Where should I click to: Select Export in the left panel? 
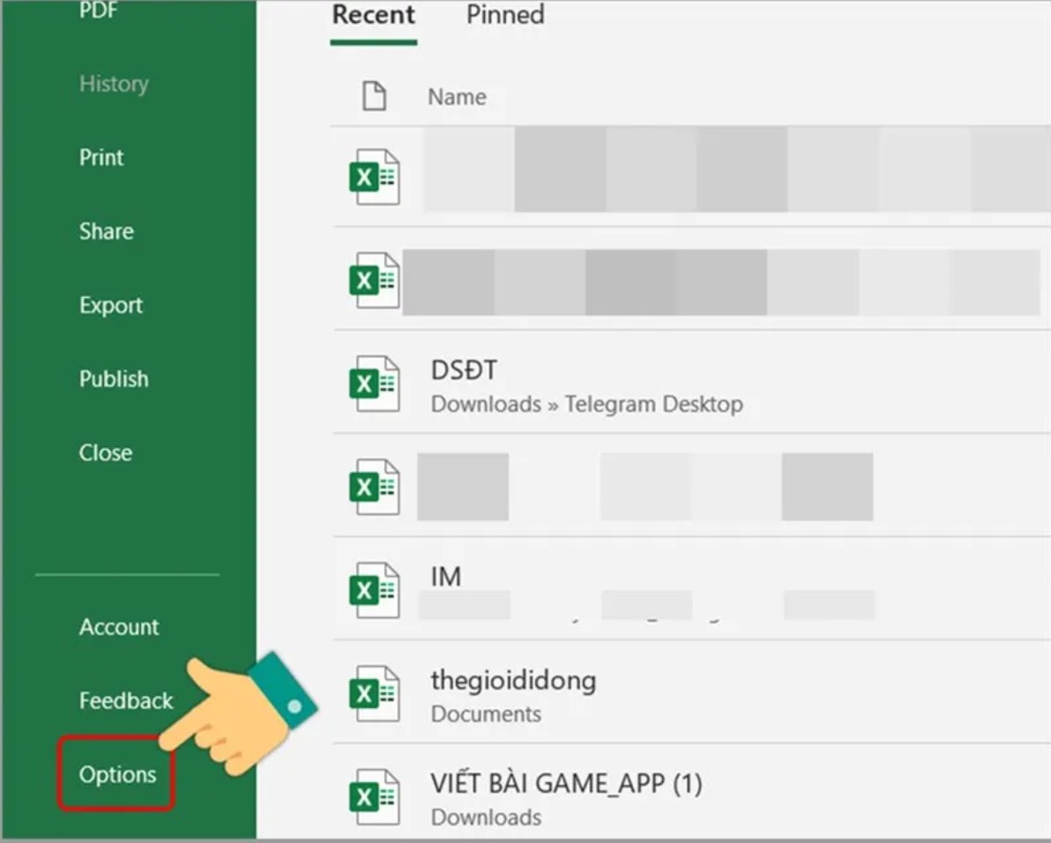(x=111, y=305)
